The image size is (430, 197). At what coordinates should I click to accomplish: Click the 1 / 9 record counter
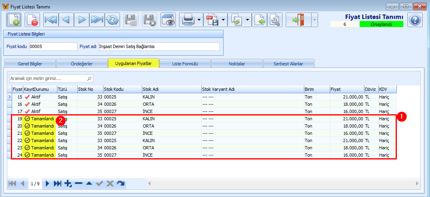coord(35,184)
